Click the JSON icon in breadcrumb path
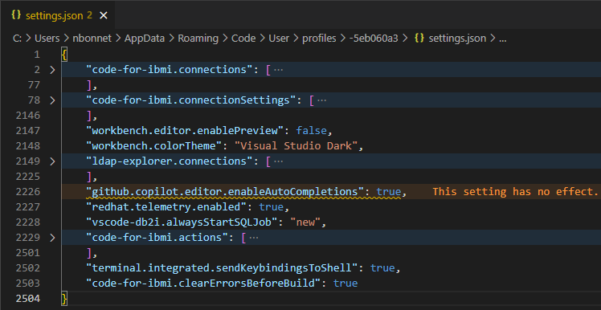The width and height of the screenshot is (601, 310). click(x=419, y=39)
